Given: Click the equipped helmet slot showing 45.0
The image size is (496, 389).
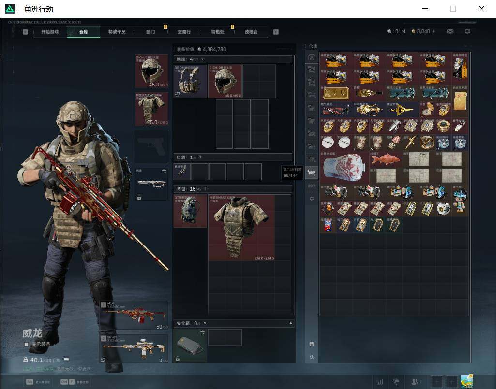Looking at the screenshot, I should pos(151,71).
